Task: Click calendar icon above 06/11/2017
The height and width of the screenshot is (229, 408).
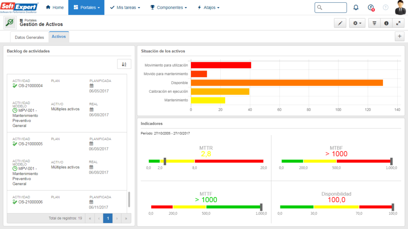Action: [91, 202]
